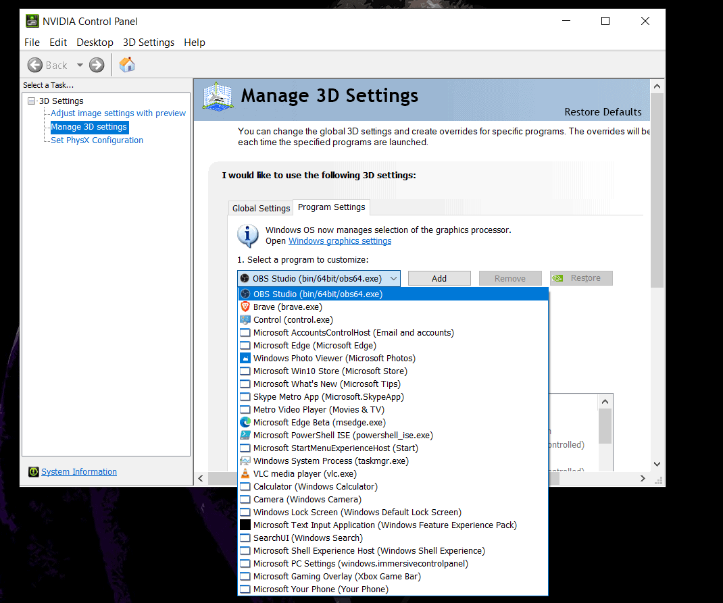Click the OBS Studio icon in highlighted row

point(245,294)
